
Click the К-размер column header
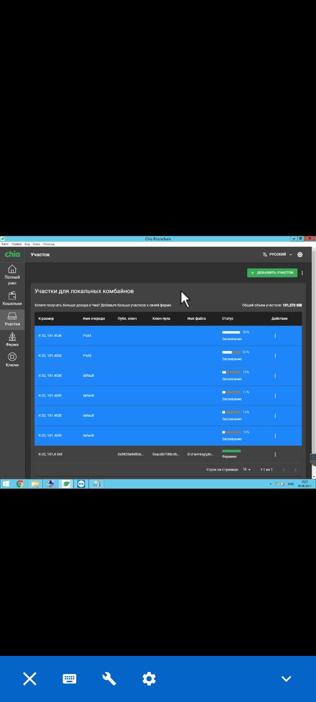(46, 319)
